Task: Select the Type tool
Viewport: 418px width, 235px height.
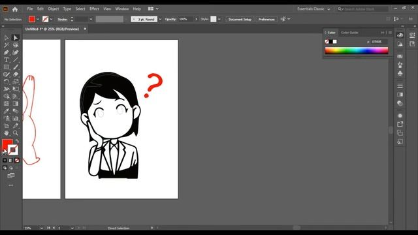Action: (7, 59)
